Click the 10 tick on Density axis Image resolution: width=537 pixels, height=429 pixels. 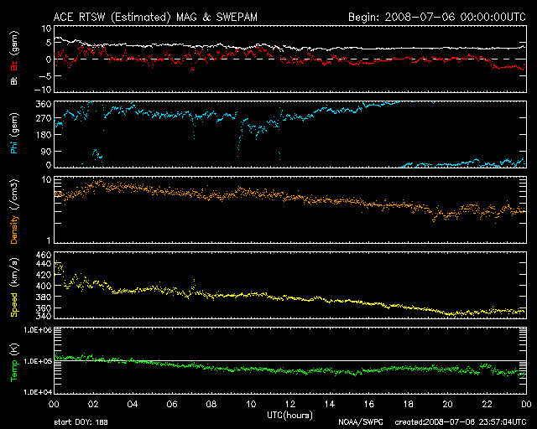(x=47, y=179)
